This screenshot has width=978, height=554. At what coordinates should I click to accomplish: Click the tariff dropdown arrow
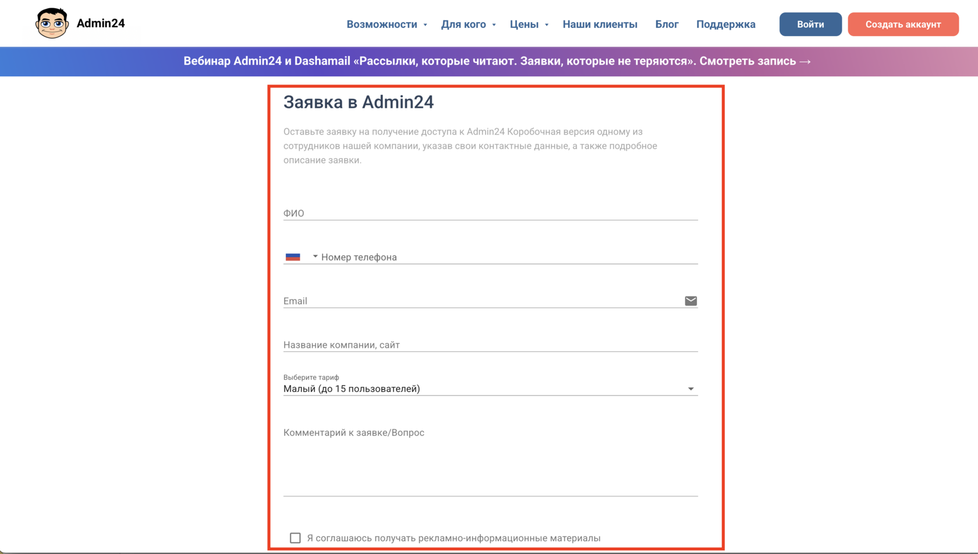pos(690,389)
